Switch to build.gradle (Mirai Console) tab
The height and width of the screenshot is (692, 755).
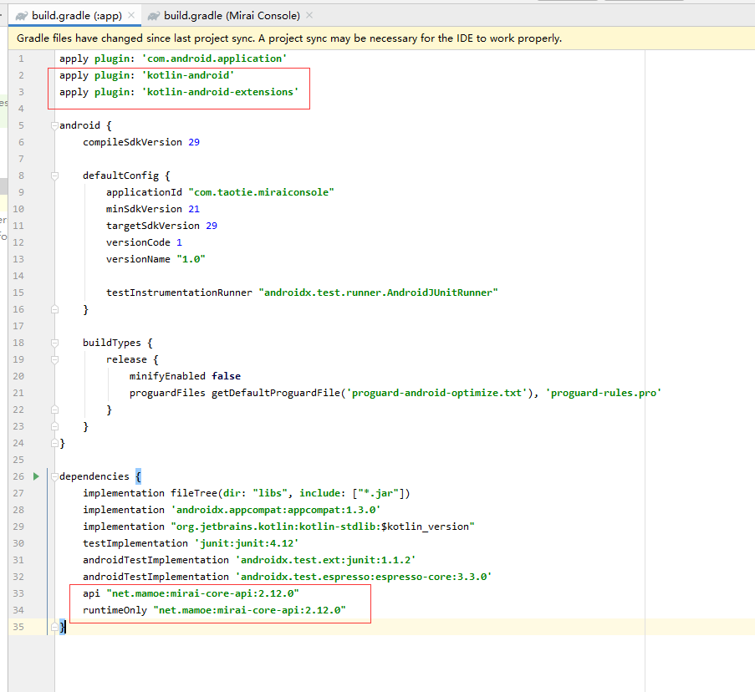coord(231,15)
